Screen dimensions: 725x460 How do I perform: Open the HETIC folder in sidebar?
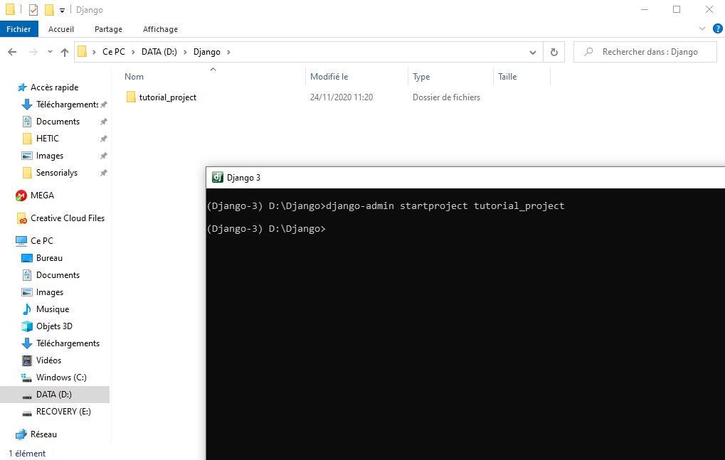pos(47,139)
